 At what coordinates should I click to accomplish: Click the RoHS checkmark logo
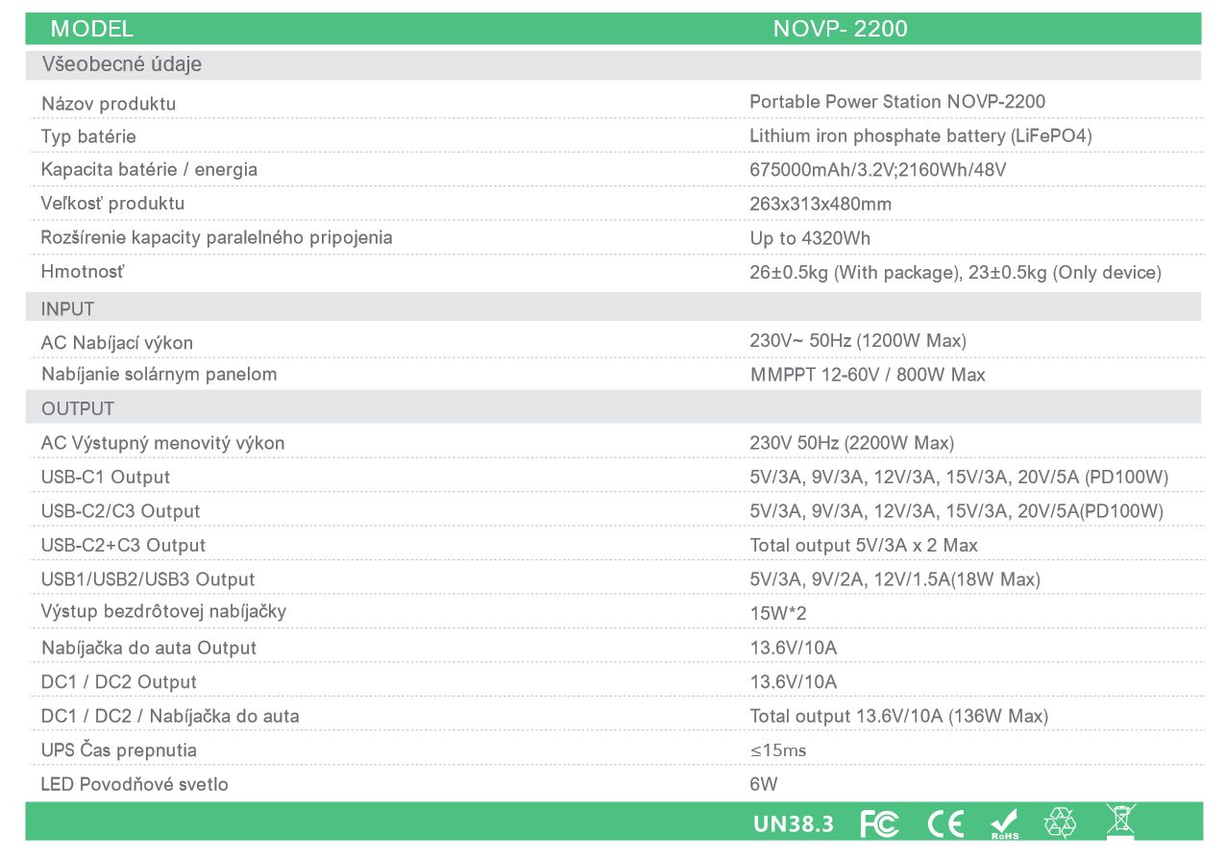pos(1005,824)
